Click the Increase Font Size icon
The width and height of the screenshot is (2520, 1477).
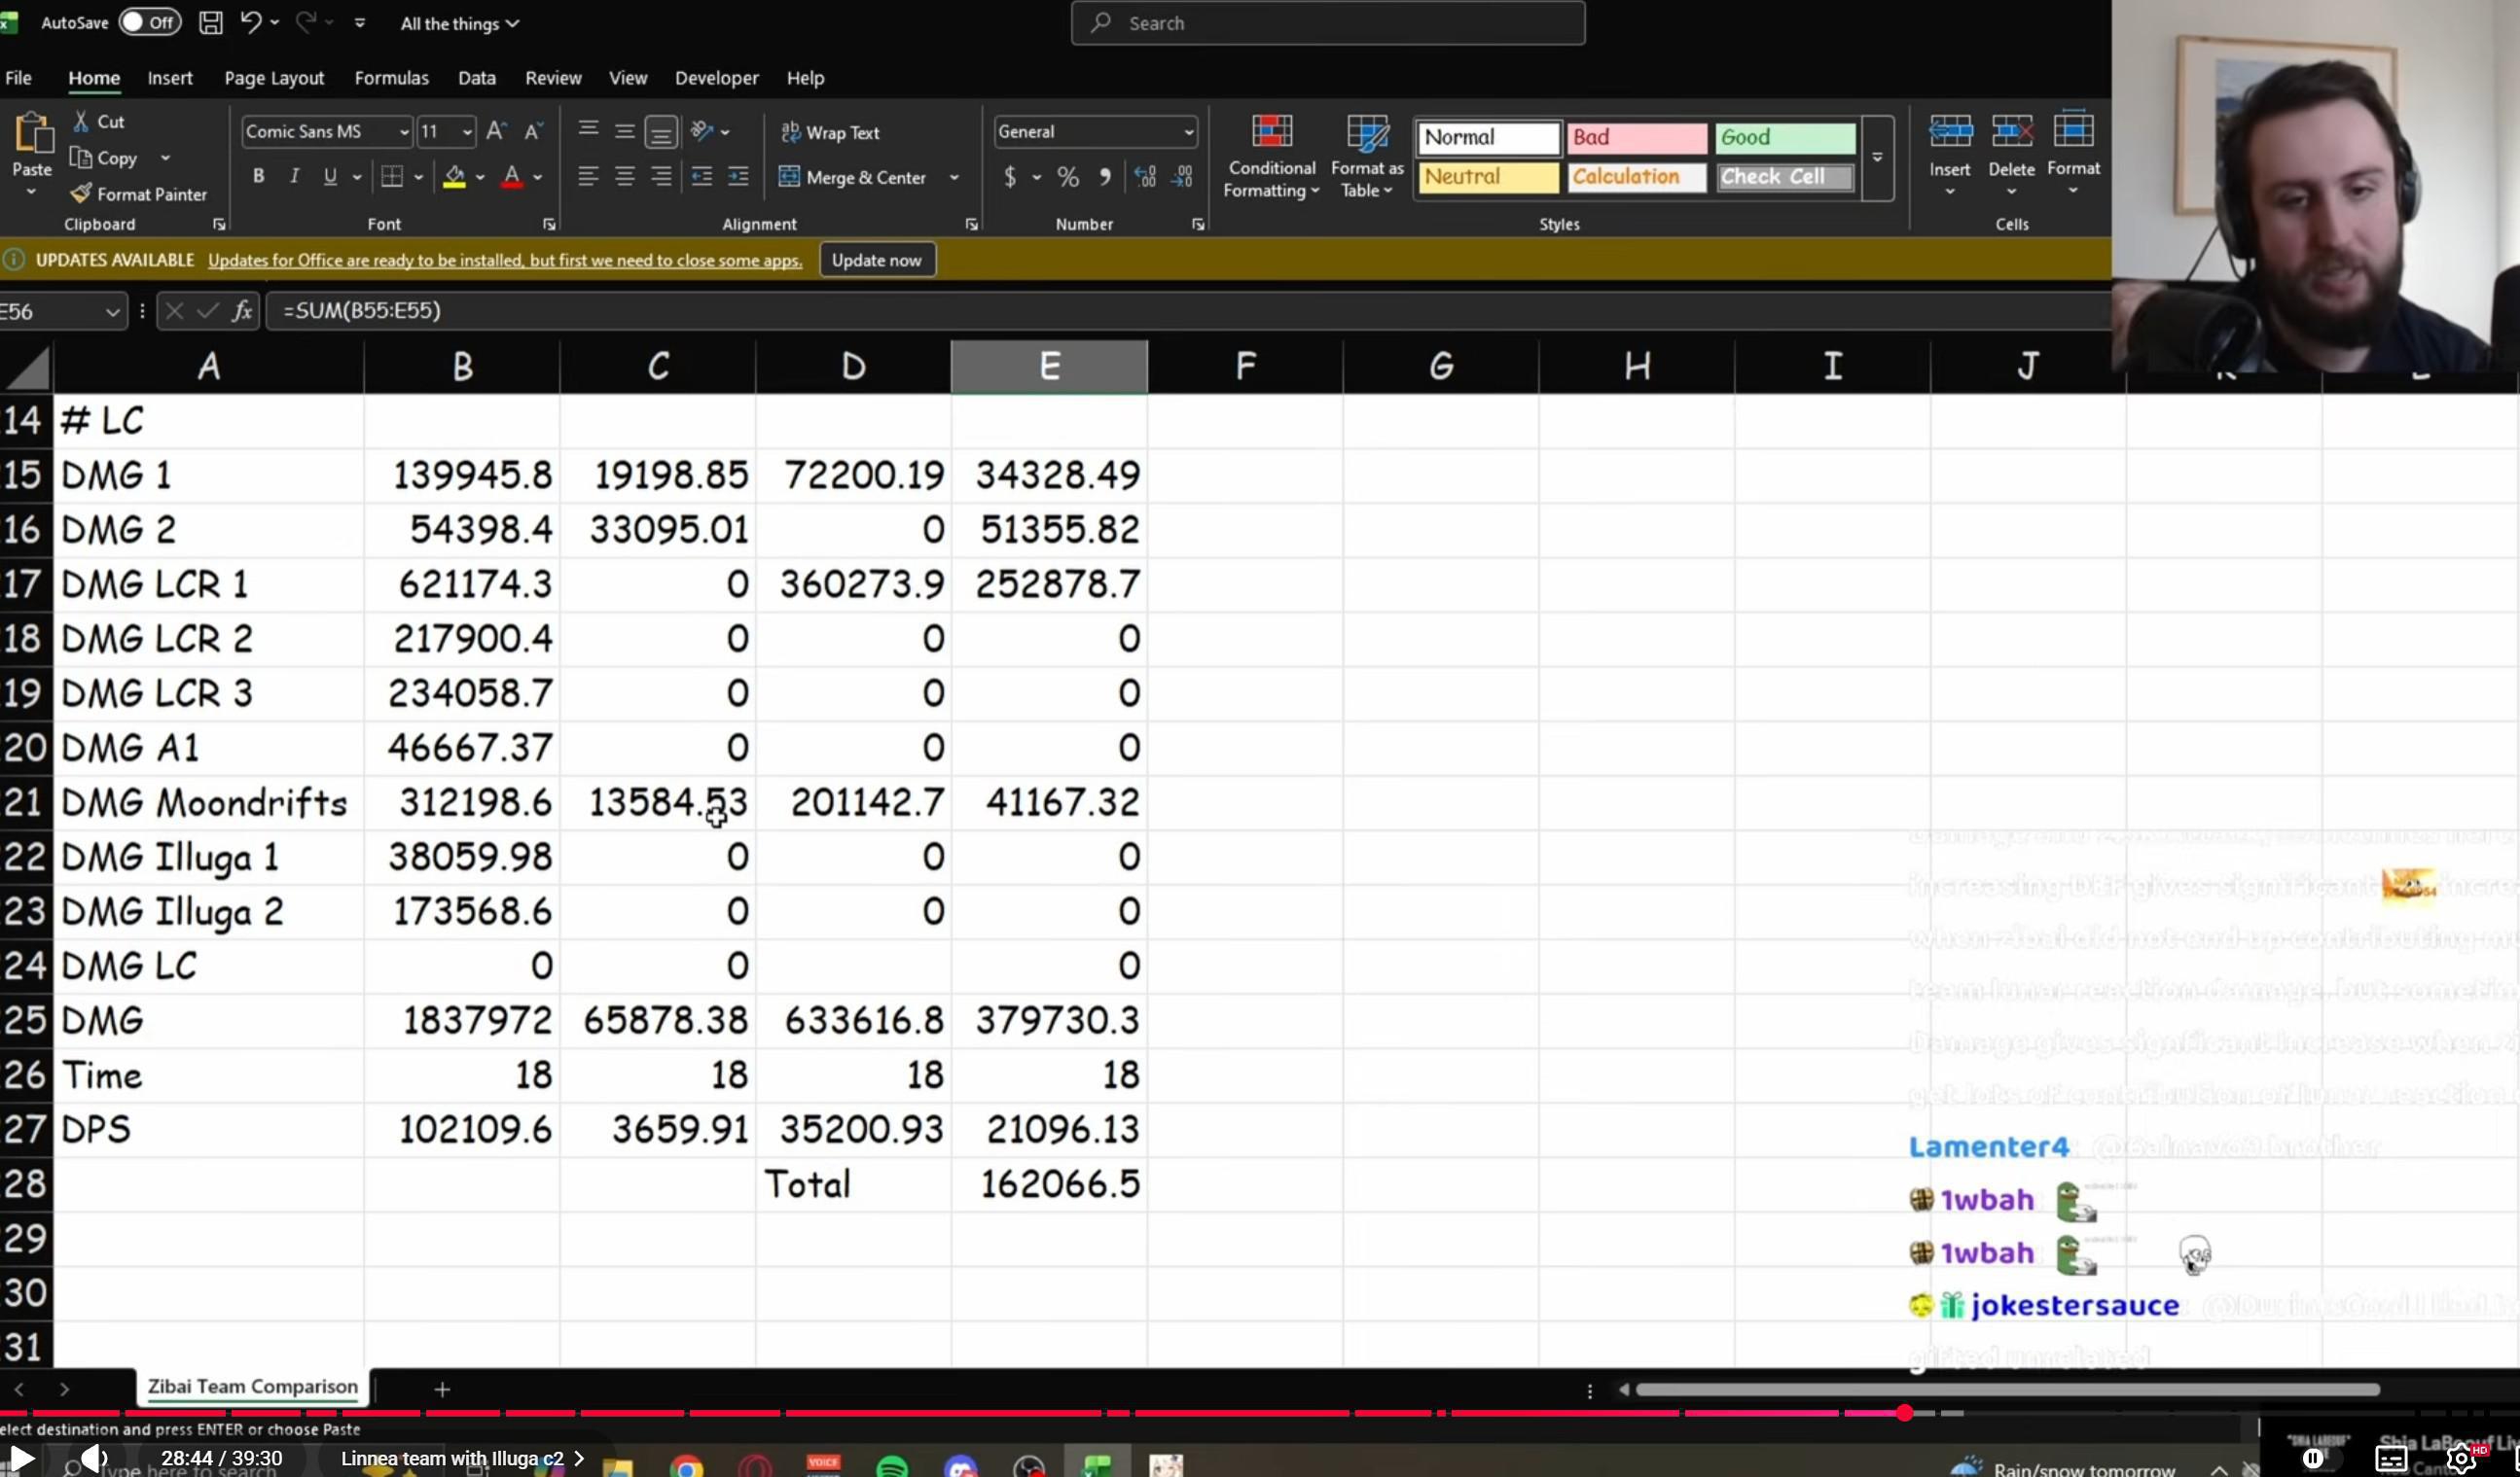tap(495, 131)
